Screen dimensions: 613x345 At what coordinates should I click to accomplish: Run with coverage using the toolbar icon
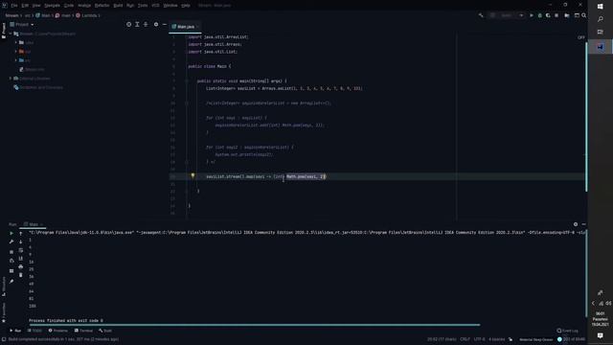[x=548, y=15]
